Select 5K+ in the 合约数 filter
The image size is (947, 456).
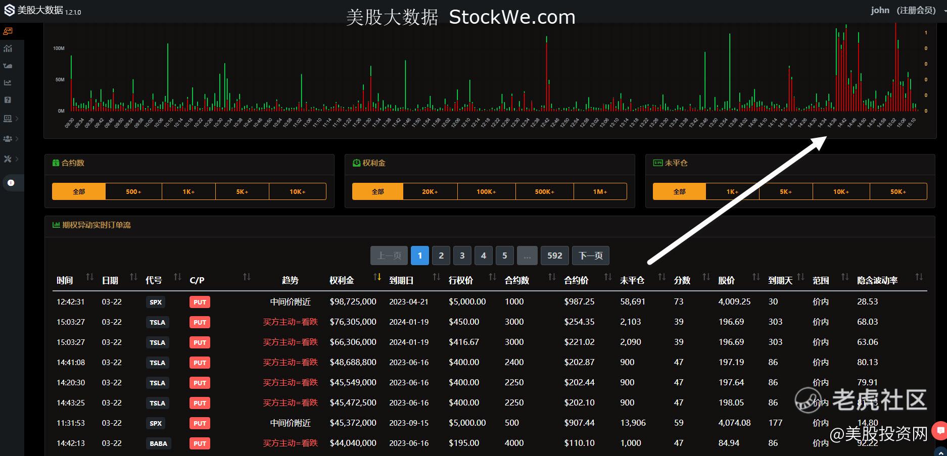242,191
